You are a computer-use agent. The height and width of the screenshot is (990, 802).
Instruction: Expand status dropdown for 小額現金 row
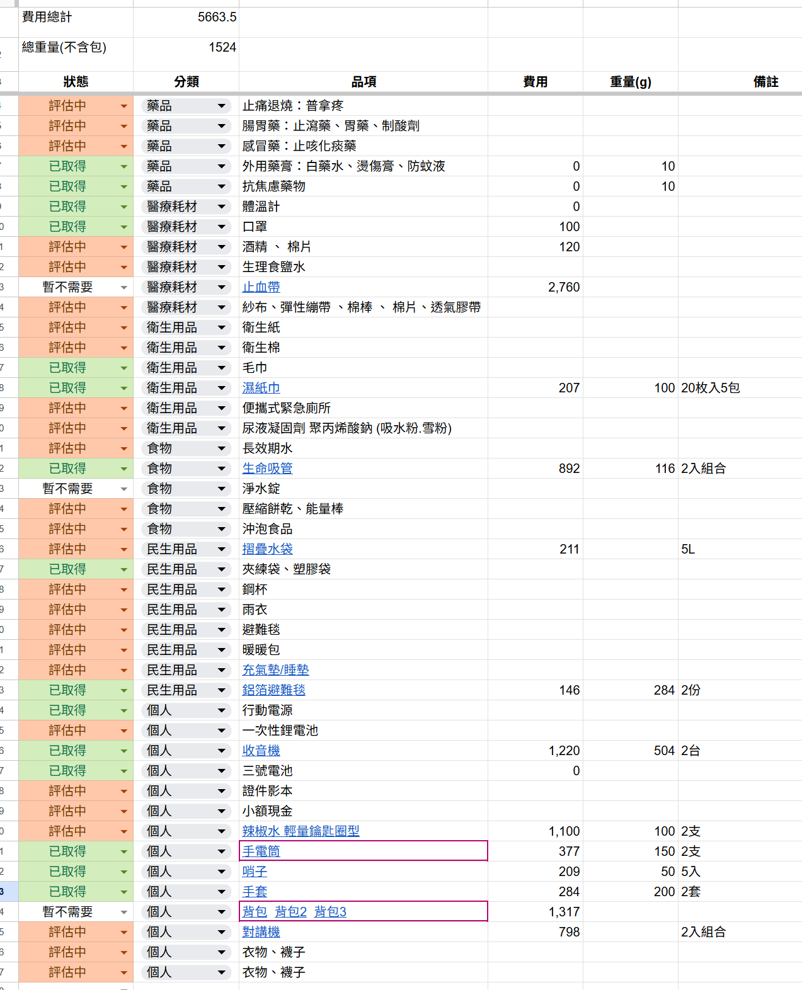tap(124, 812)
